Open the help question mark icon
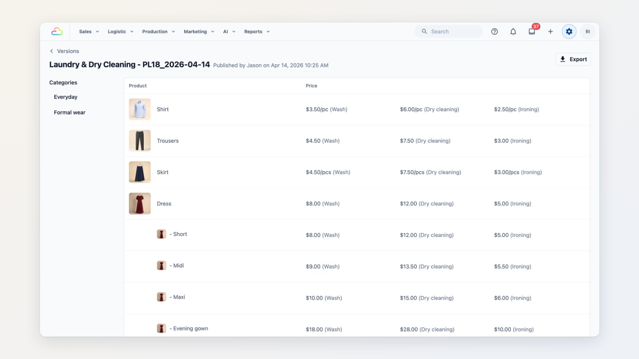The image size is (639, 359). [x=494, y=32]
